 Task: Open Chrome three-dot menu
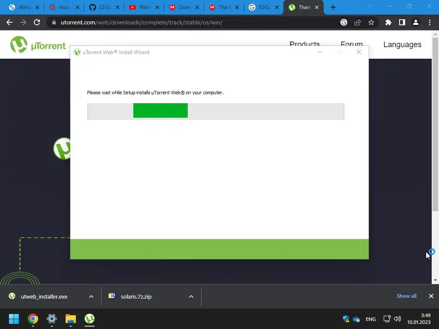[x=430, y=22]
